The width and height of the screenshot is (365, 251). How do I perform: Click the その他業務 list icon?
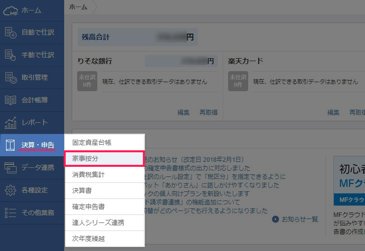tap(11, 212)
